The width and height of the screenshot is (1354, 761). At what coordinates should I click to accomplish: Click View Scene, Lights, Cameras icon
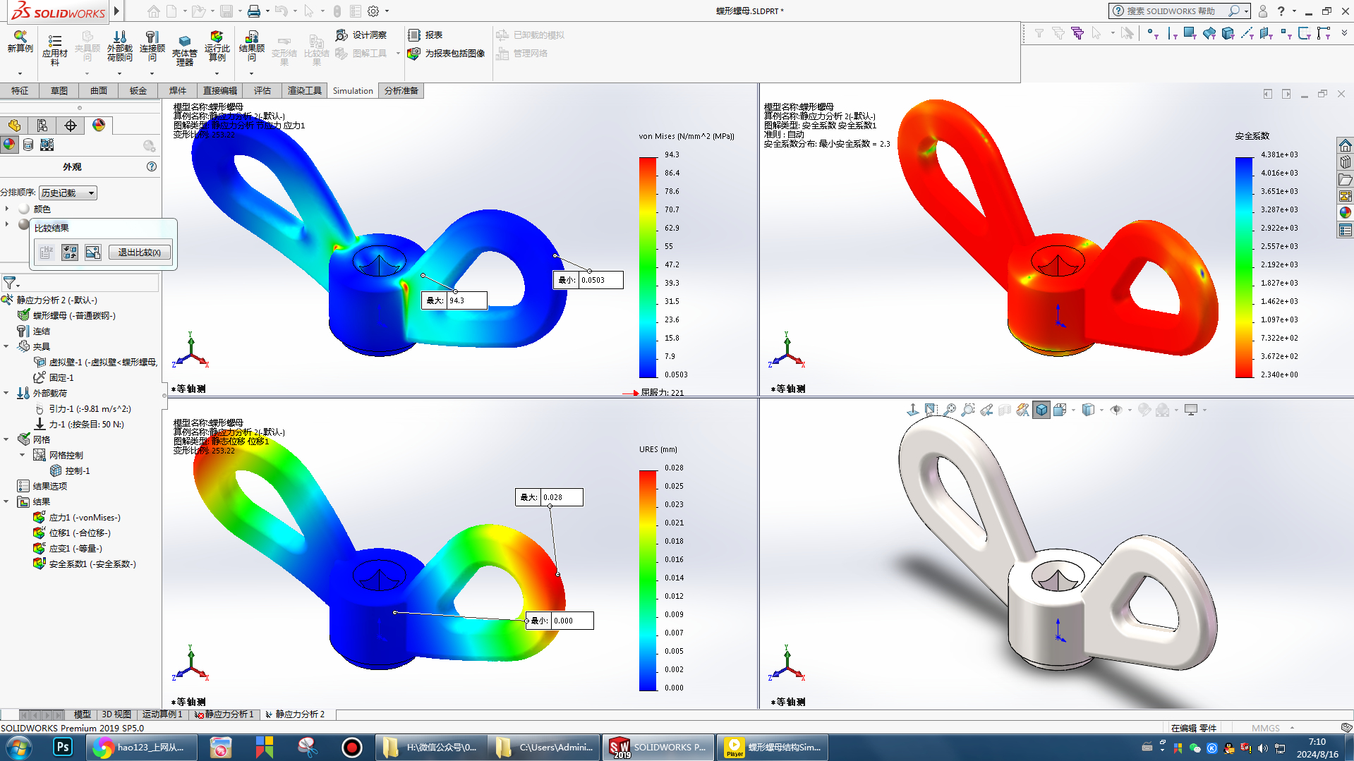tap(47, 145)
